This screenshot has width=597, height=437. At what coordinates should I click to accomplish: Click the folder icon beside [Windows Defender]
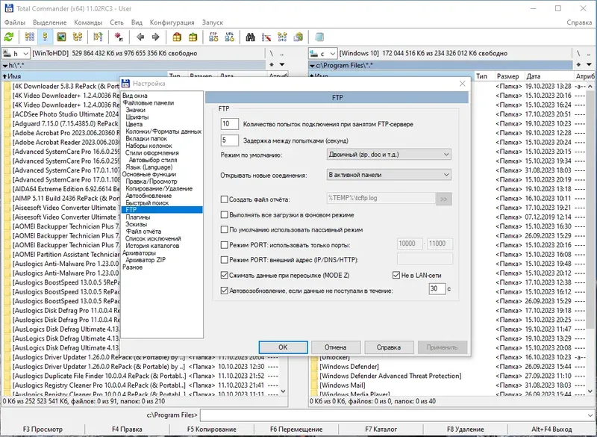pyautogui.click(x=314, y=367)
